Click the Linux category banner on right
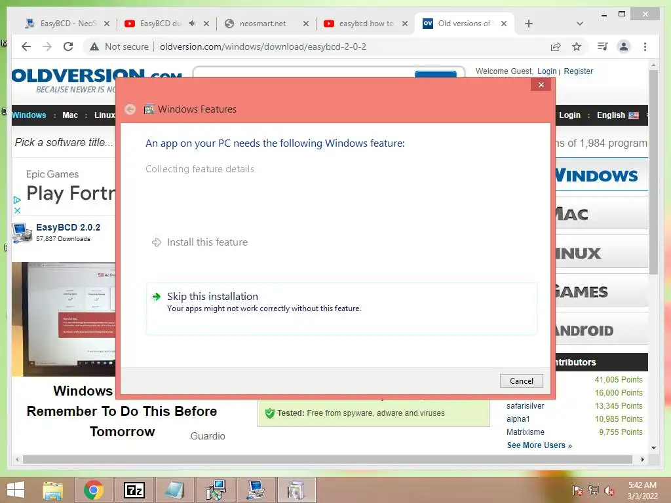Screen dimensions: 671x503 tap(602, 253)
